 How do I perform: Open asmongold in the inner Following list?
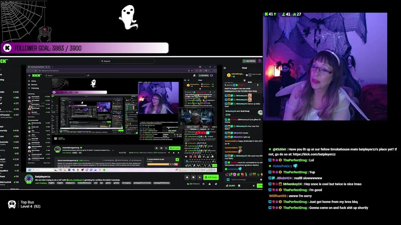point(39,97)
